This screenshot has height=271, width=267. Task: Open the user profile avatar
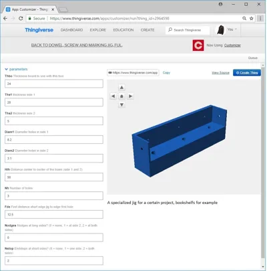pyautogui.click(x=221, y=30)
